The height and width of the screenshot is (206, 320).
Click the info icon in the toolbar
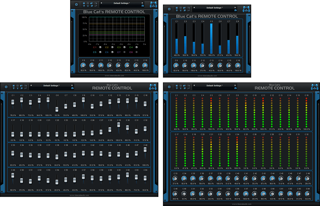pos(87,6)
